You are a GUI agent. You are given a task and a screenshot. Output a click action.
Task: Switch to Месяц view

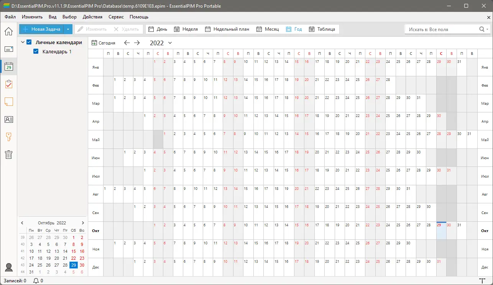[268, 29]
